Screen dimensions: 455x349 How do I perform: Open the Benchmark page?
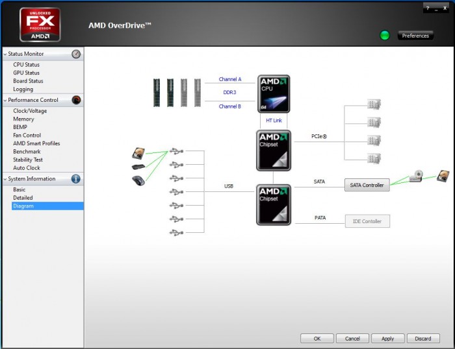pyautogui.click(x=27, y=151)
